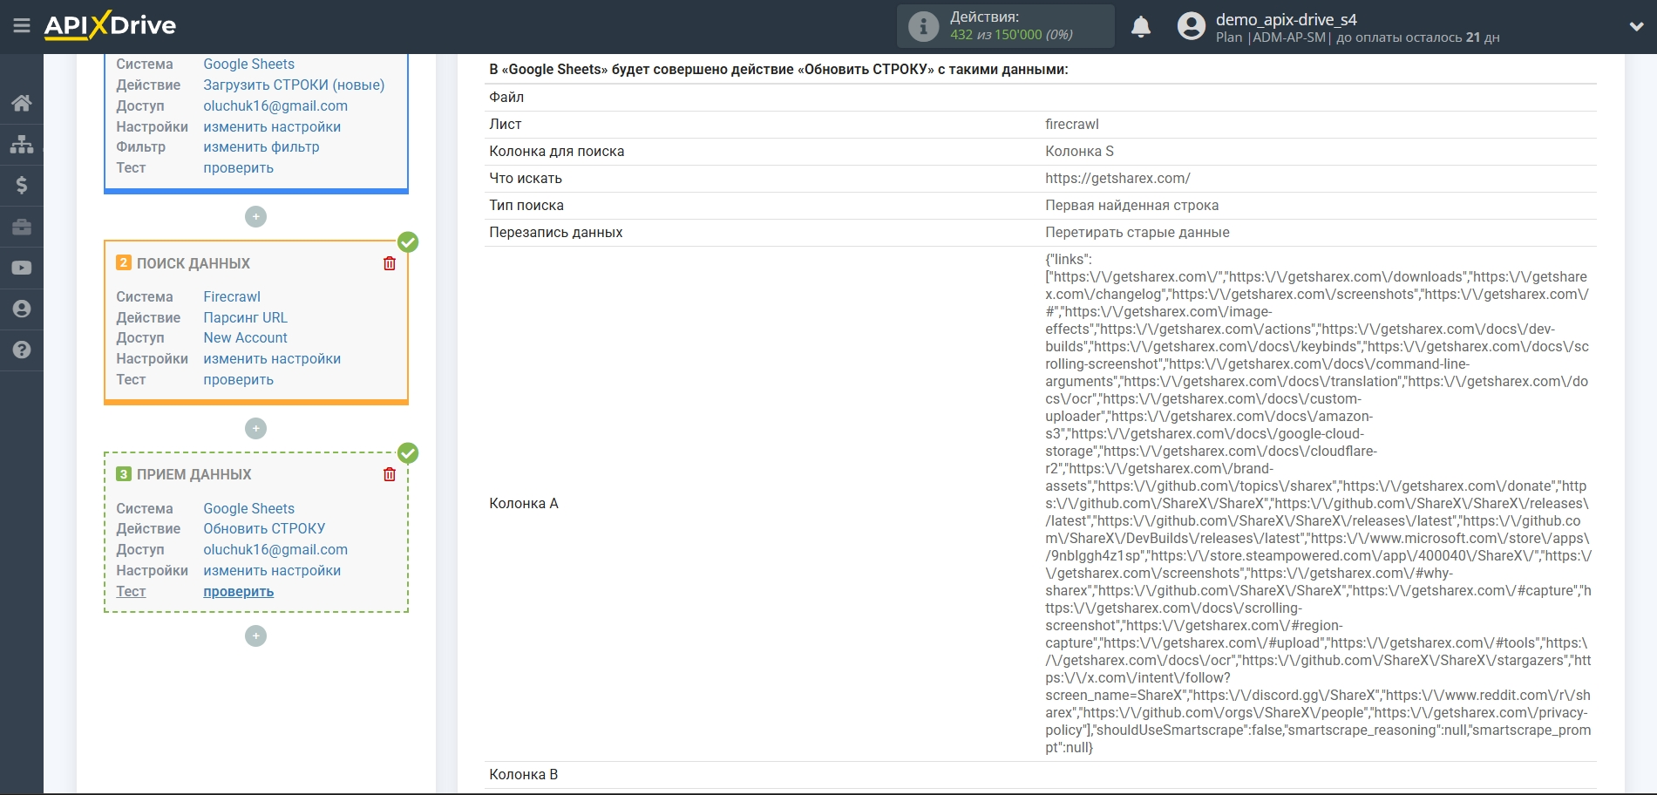1657x795 pixels.
Task: Open the profile icon in sidebar
Action: pyautogui.click(x=22, y=309)
